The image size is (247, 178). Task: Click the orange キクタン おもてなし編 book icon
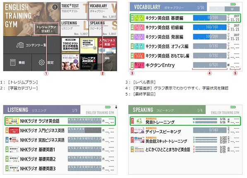click(139, 55)
